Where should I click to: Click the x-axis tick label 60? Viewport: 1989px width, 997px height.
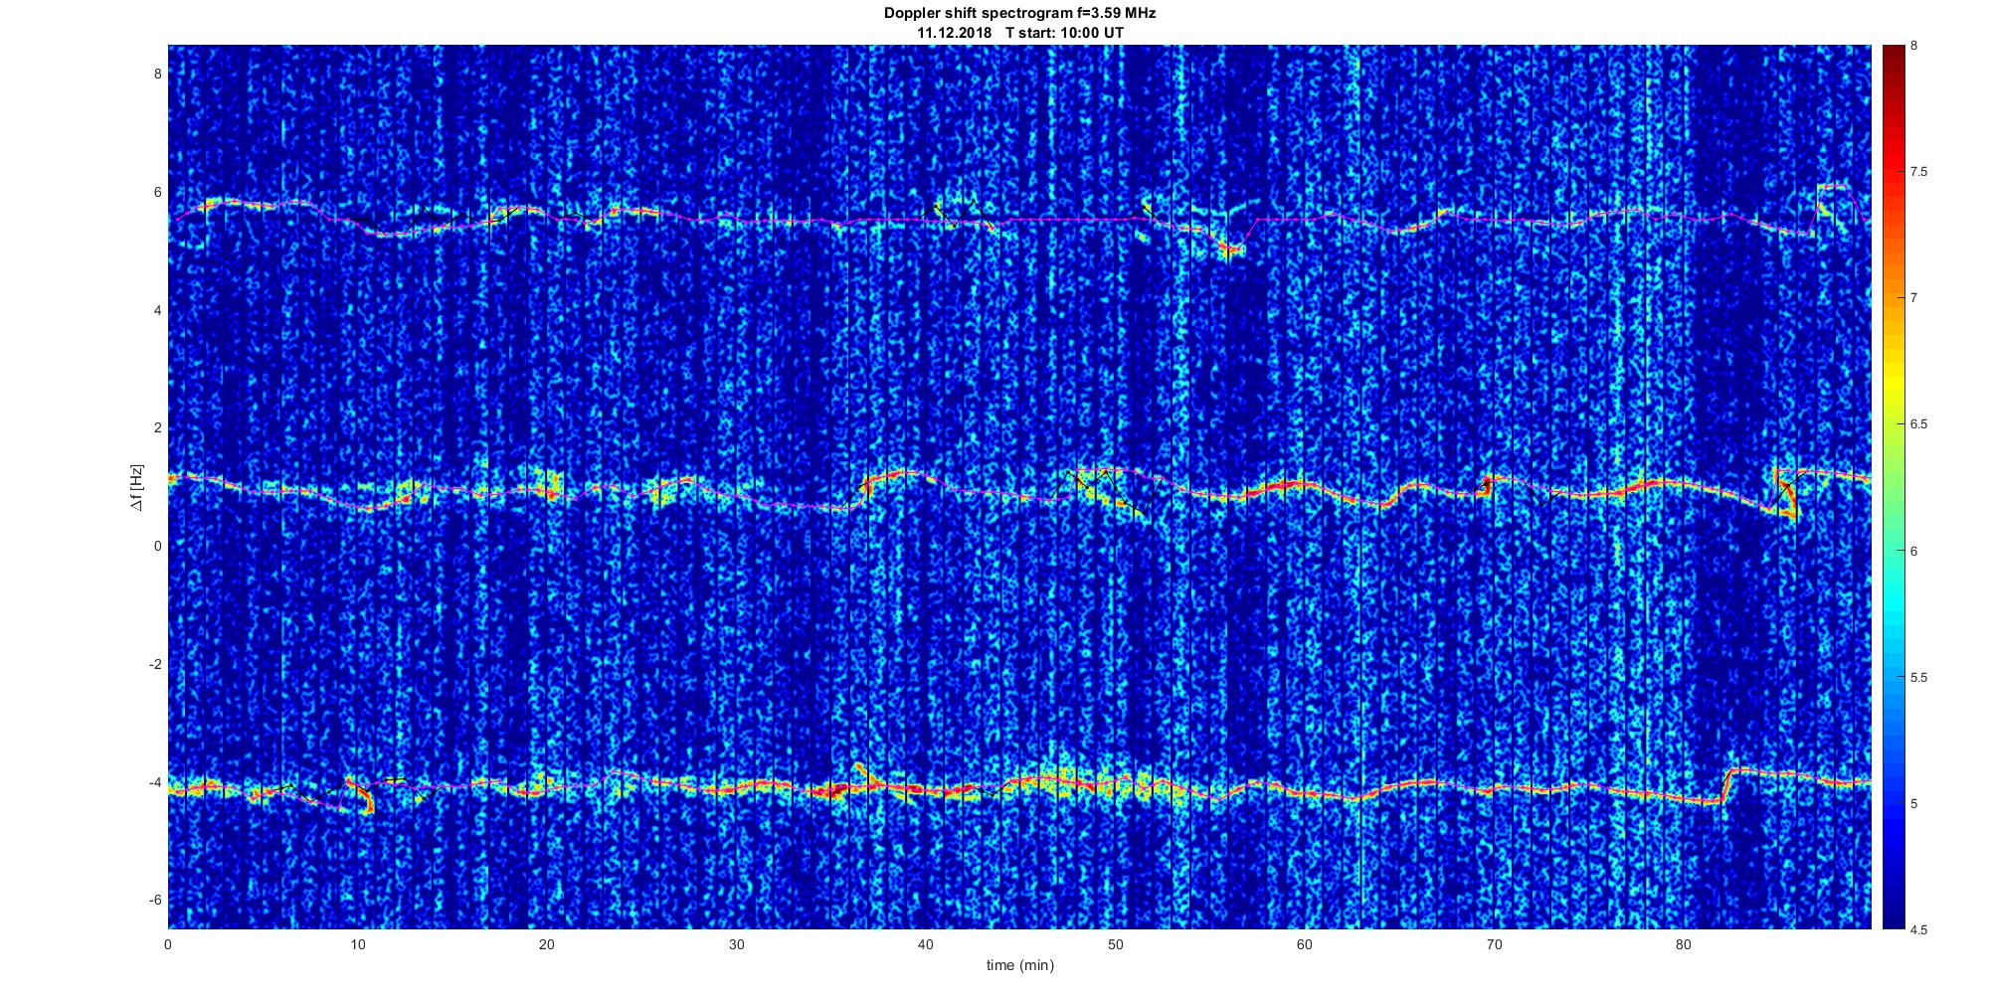click(1304, 943)
